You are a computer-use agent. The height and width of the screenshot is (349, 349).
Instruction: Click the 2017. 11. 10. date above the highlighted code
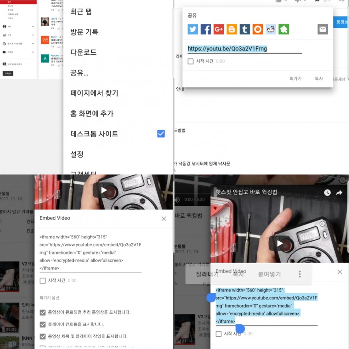coord(187,252)
